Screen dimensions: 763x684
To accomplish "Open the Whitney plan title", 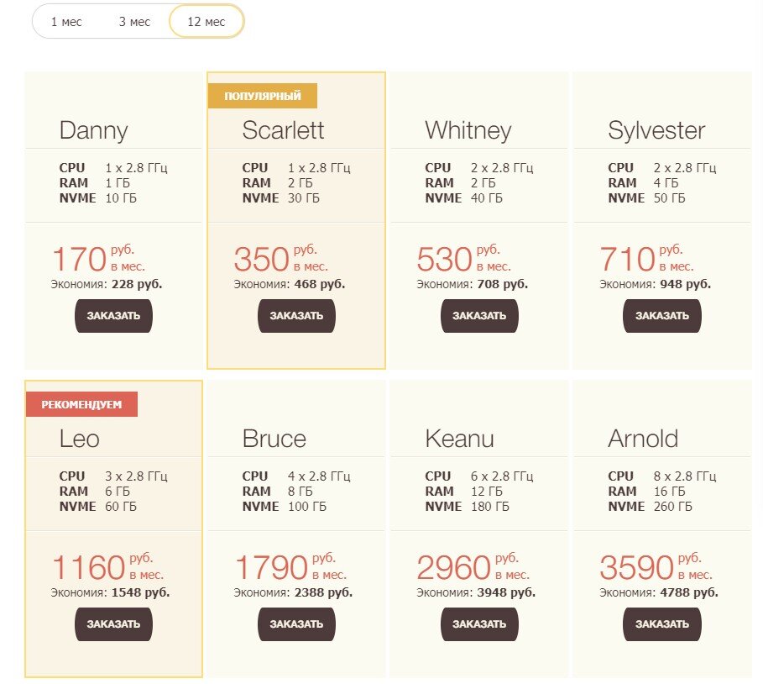I will point(468,130).
